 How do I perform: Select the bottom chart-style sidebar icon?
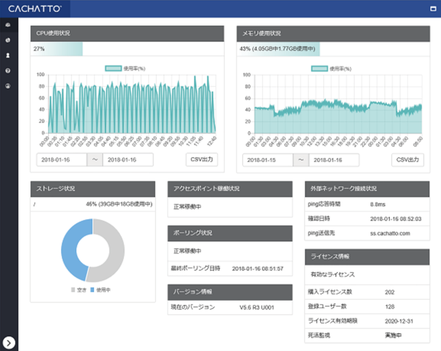8,85
